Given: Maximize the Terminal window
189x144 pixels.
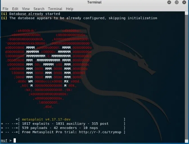Looking at the screenshot, I should point(177,2).
